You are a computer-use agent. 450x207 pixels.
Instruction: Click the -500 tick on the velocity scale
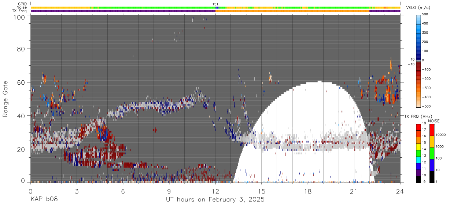click(427, 106)
